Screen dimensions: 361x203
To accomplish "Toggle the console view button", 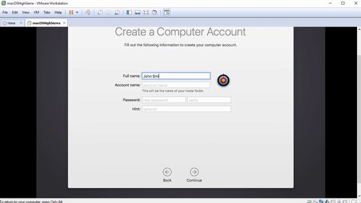I will coord(167,12).
